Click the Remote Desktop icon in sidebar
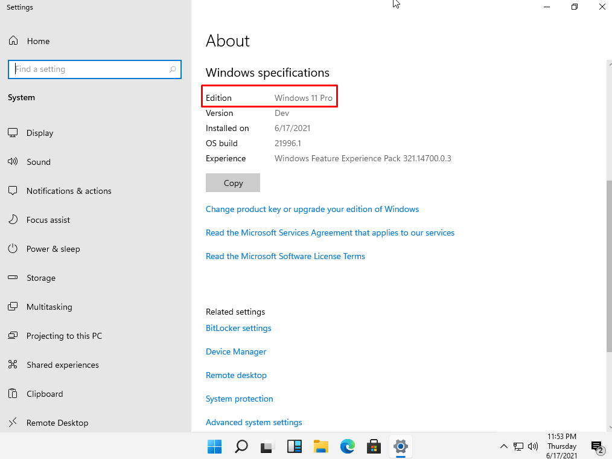Viewport: 612px width, 459px height. click(13, 422)
